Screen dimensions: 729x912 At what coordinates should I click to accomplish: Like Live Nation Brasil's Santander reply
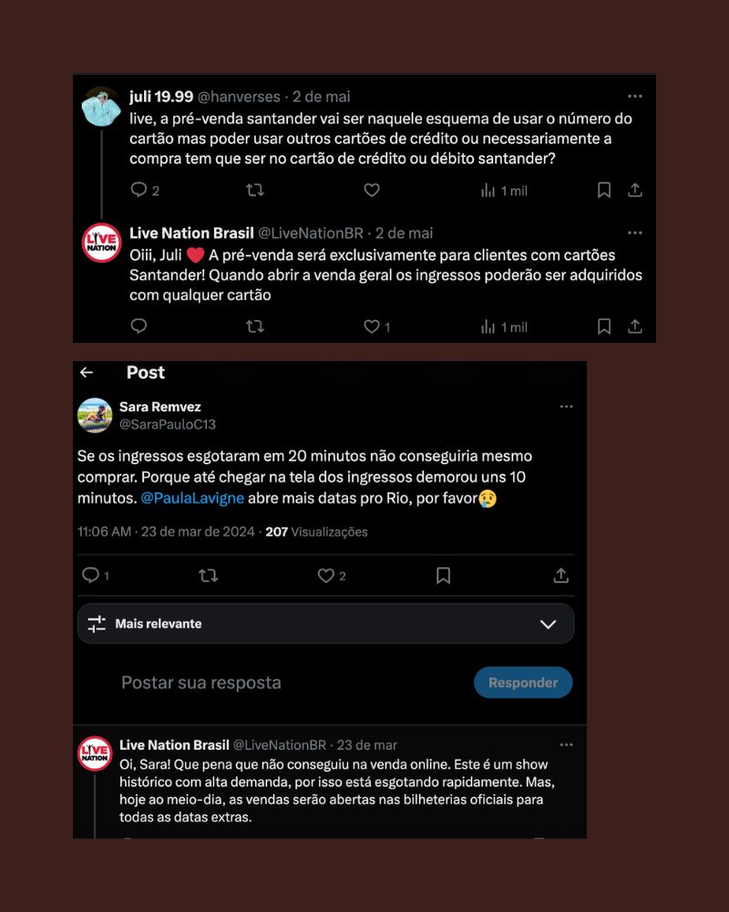372,326
